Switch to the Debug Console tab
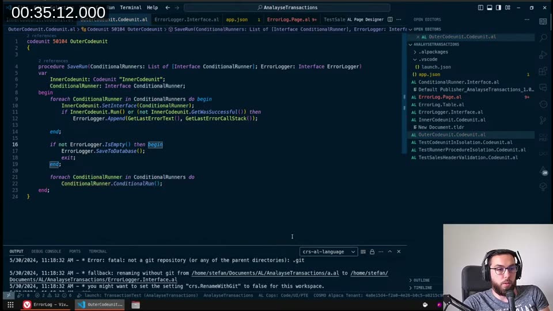Image resolution: width=553 pixels, height=311 pixels. [x=46, y=251]
